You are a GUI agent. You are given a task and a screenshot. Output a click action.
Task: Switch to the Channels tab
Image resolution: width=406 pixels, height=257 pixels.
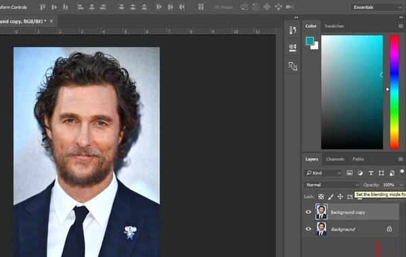(335, 159)
